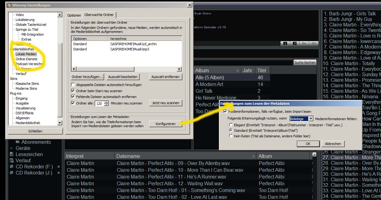Increase rescan minutes with up stepper arrow

pos(106,102)
